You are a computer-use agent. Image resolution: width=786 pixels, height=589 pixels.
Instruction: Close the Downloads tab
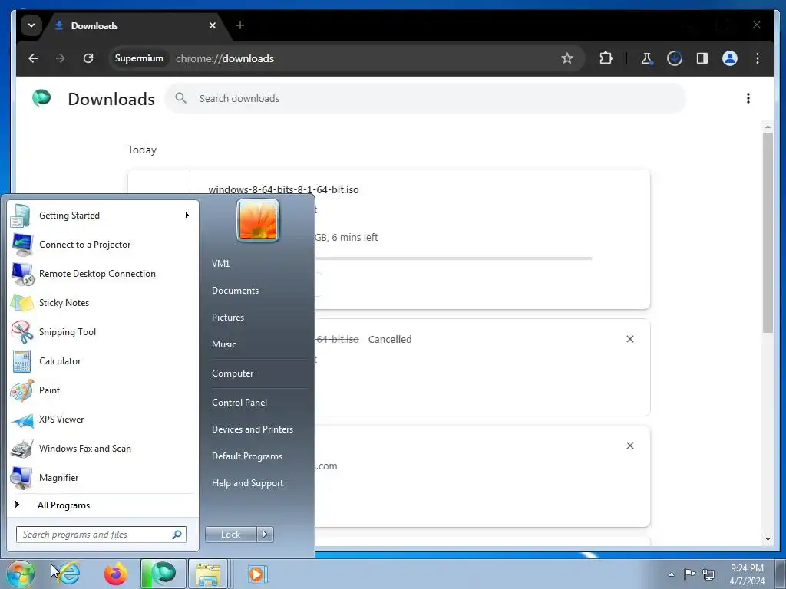213,25
